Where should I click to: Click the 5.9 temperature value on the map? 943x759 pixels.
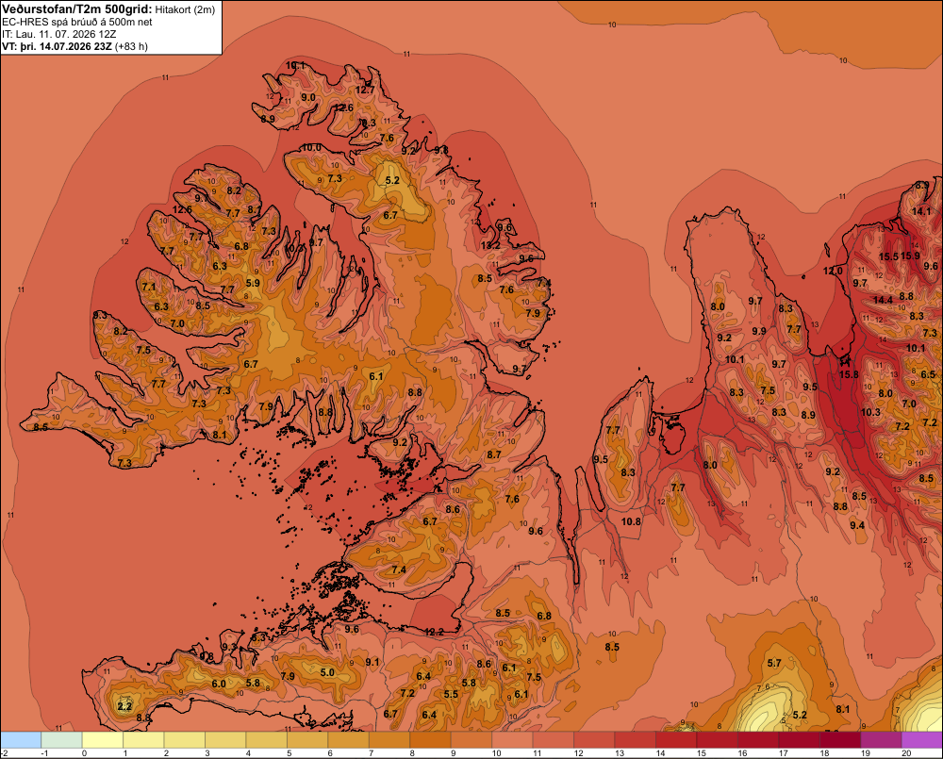pyautogui.click(x=253, y=283)
